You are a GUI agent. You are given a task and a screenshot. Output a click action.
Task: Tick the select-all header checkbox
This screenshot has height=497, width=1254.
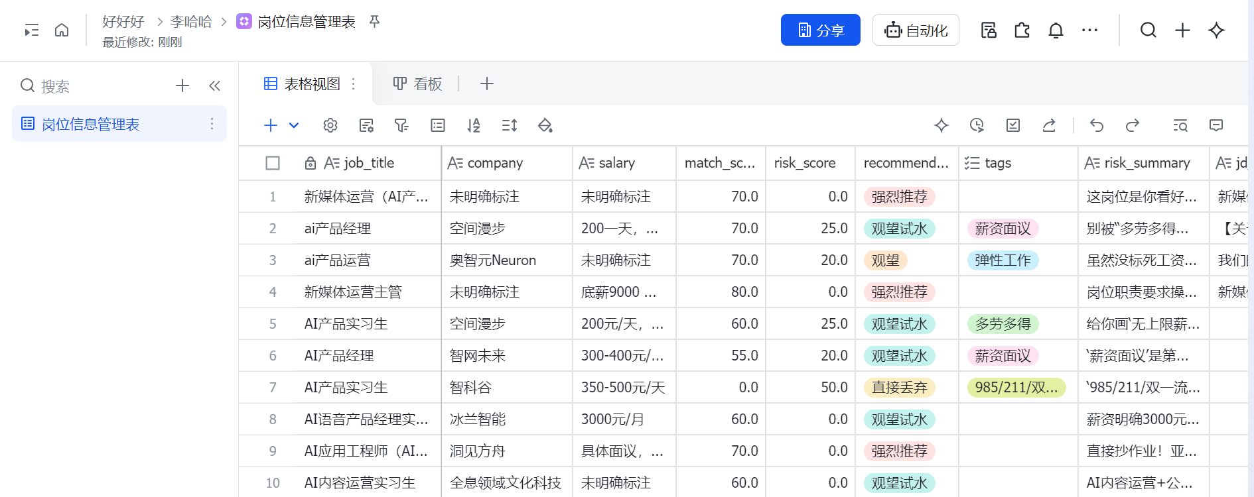tap(273, 163)
